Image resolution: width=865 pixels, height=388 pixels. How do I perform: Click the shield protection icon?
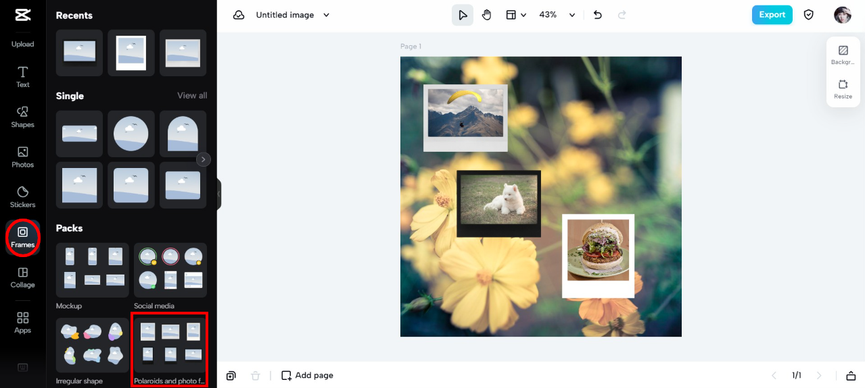808,15
